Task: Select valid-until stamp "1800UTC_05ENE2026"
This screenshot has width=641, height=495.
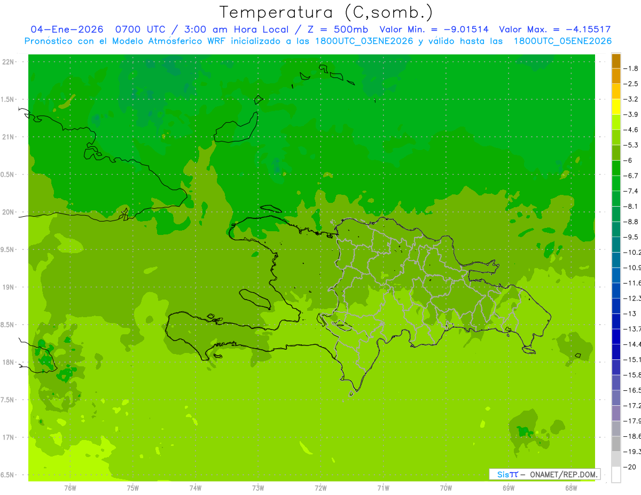Action: tap(562, 41)
